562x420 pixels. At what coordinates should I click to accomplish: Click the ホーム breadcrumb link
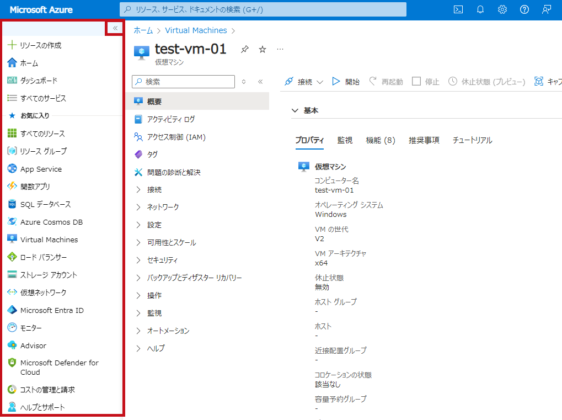pos(143,30)
